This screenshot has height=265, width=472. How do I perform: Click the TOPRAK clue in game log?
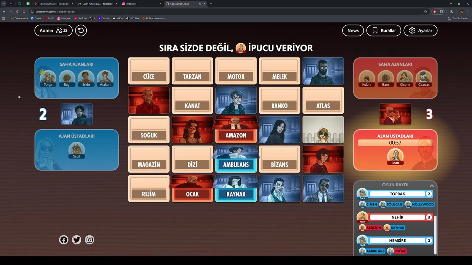point(398,194)
